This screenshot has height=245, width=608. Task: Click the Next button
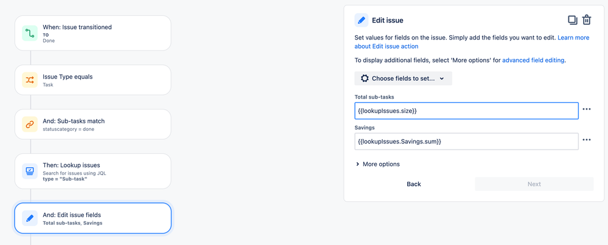[534, 184]
